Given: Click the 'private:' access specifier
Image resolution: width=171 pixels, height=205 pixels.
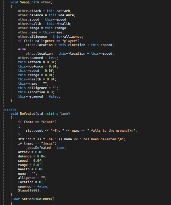Looking at the screenshot, I should [x=10, y=109].
